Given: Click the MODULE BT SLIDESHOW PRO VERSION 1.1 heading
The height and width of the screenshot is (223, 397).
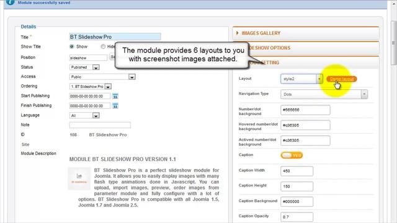Looking at the screenshot, I should pyautogui.click(x=123, y=159).
